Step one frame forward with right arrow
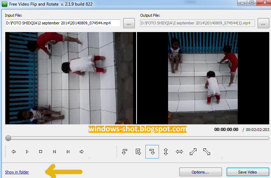The width and height of the screenshot is (271, 178). tap(82, 152)
